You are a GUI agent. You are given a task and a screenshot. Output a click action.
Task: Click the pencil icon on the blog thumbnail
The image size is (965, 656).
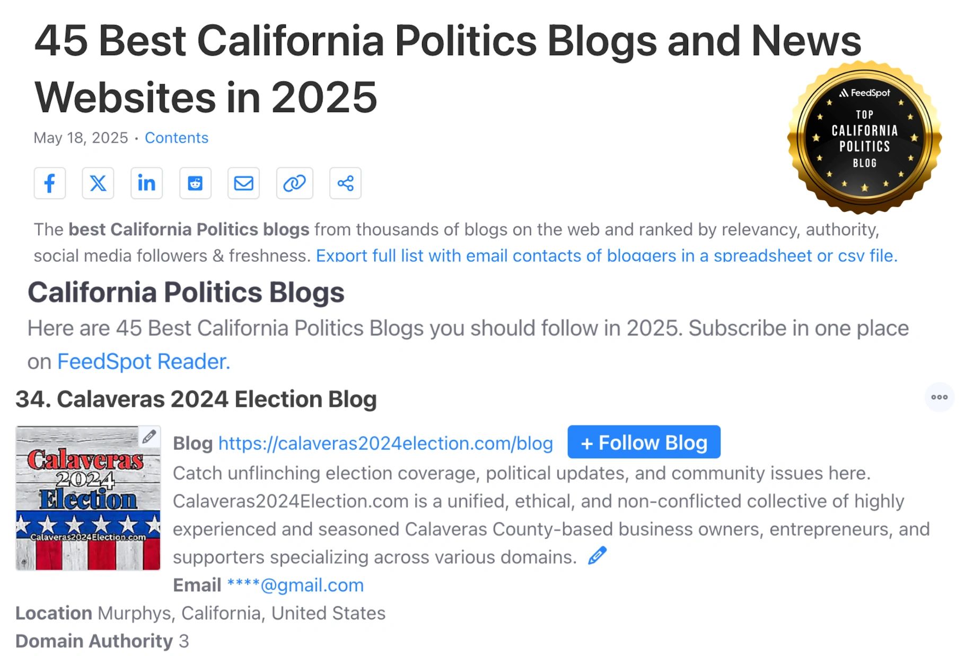point(150,437)
